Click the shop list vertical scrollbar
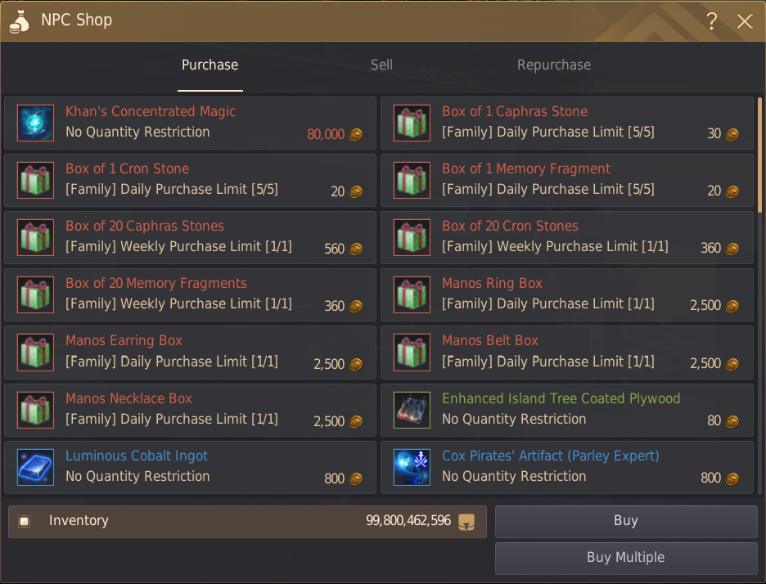 click(759, 155)
